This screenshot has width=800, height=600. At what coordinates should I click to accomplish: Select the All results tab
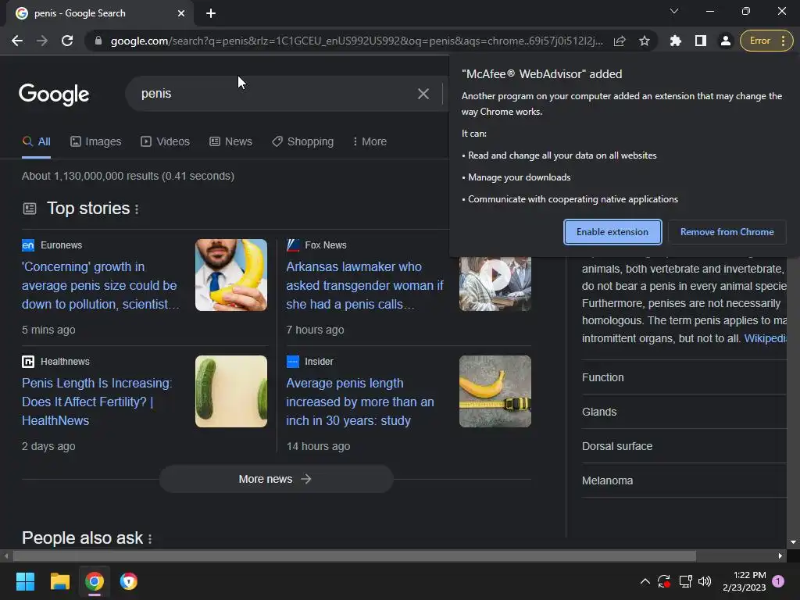click(x=36, y=142)
